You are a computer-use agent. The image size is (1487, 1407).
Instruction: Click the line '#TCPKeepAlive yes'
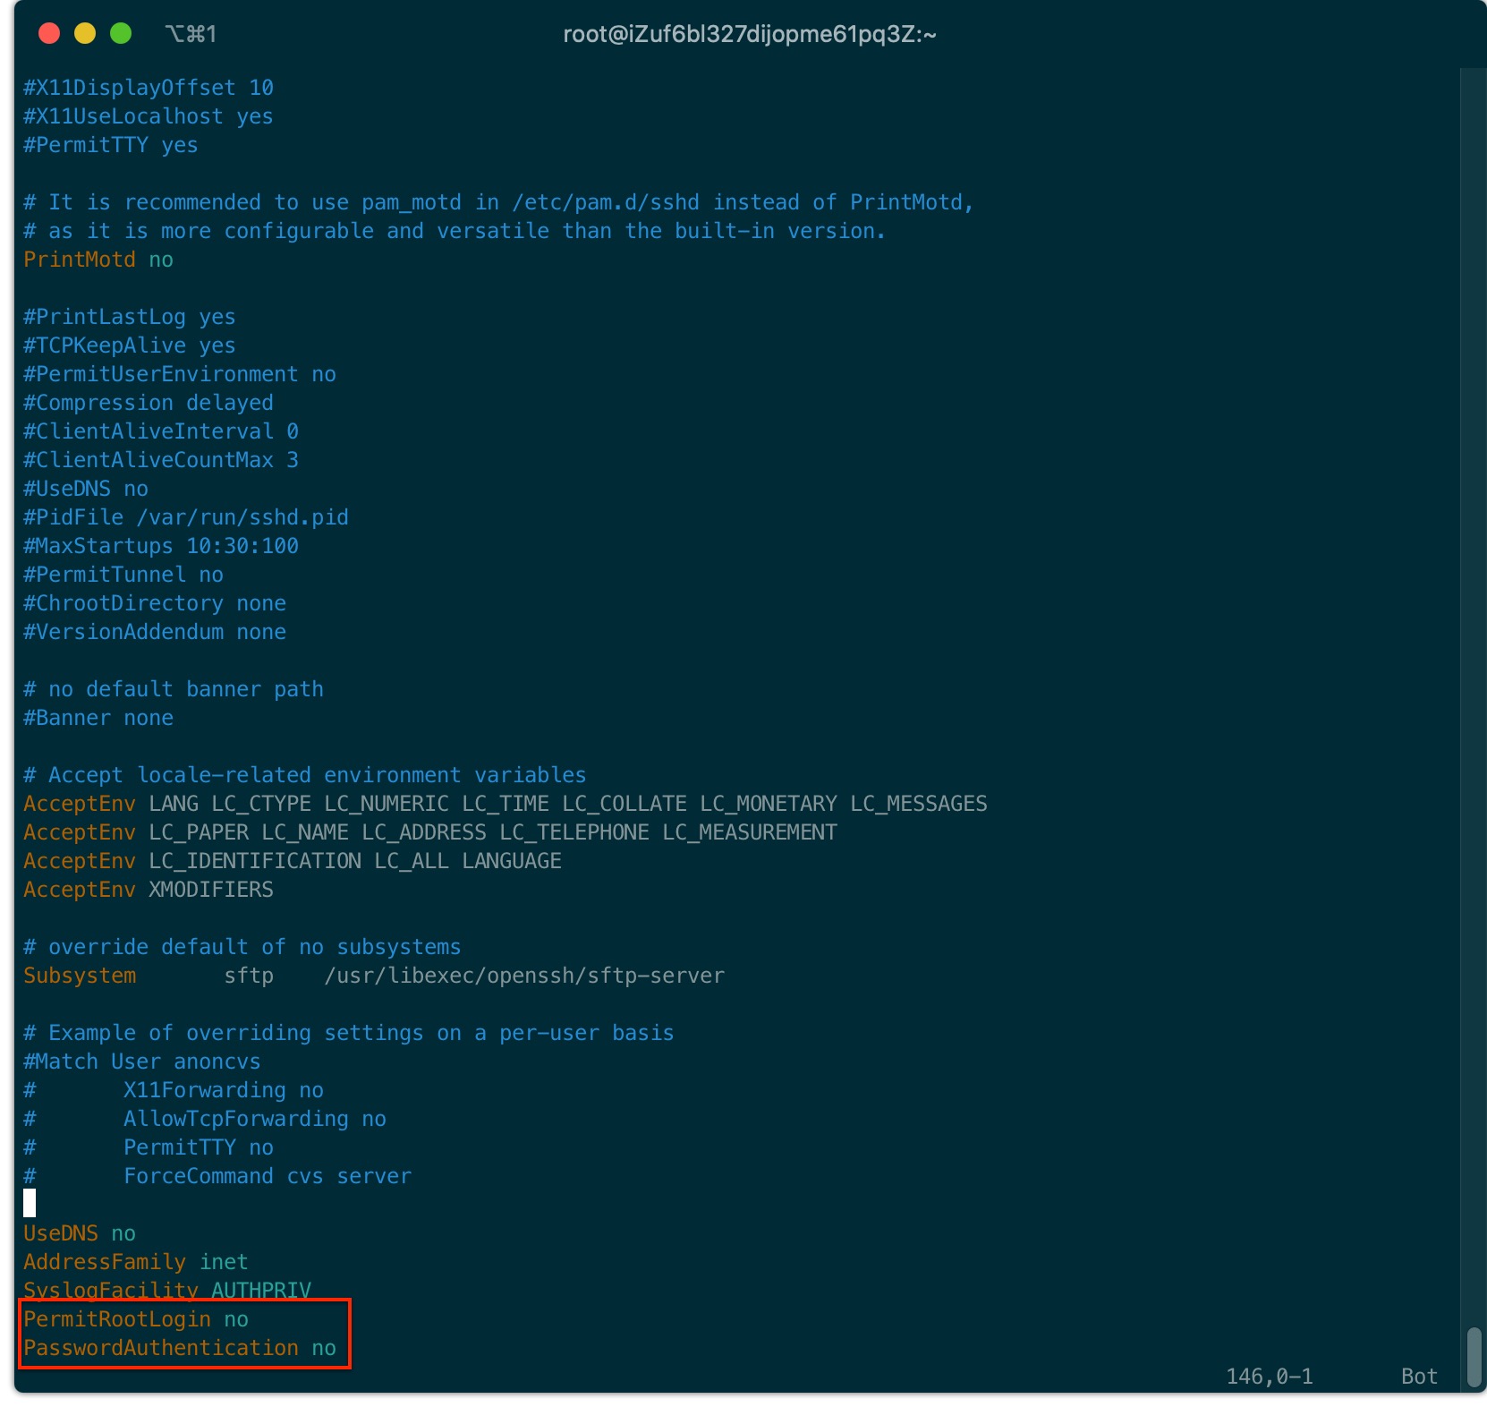pyautogui.click(x=130, y=345)
